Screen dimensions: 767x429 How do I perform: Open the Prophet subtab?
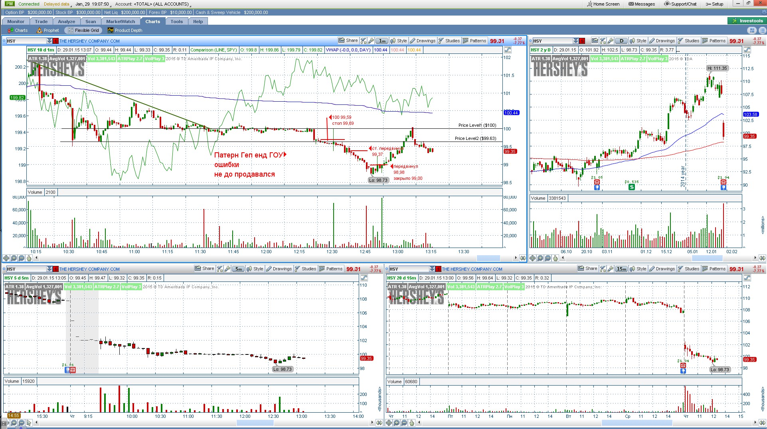pos(47,30)
